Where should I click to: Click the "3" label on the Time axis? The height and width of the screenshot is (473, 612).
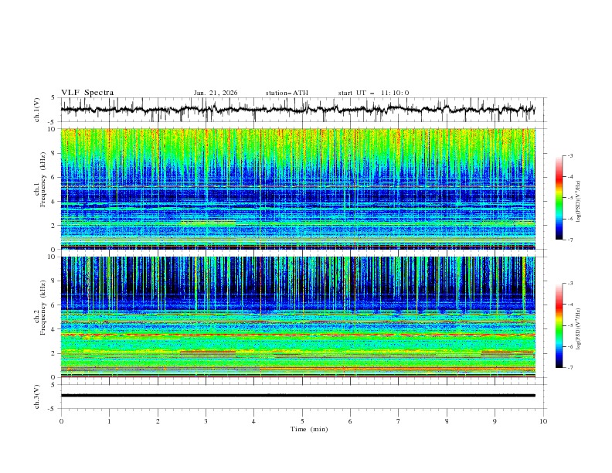(206, 421)
